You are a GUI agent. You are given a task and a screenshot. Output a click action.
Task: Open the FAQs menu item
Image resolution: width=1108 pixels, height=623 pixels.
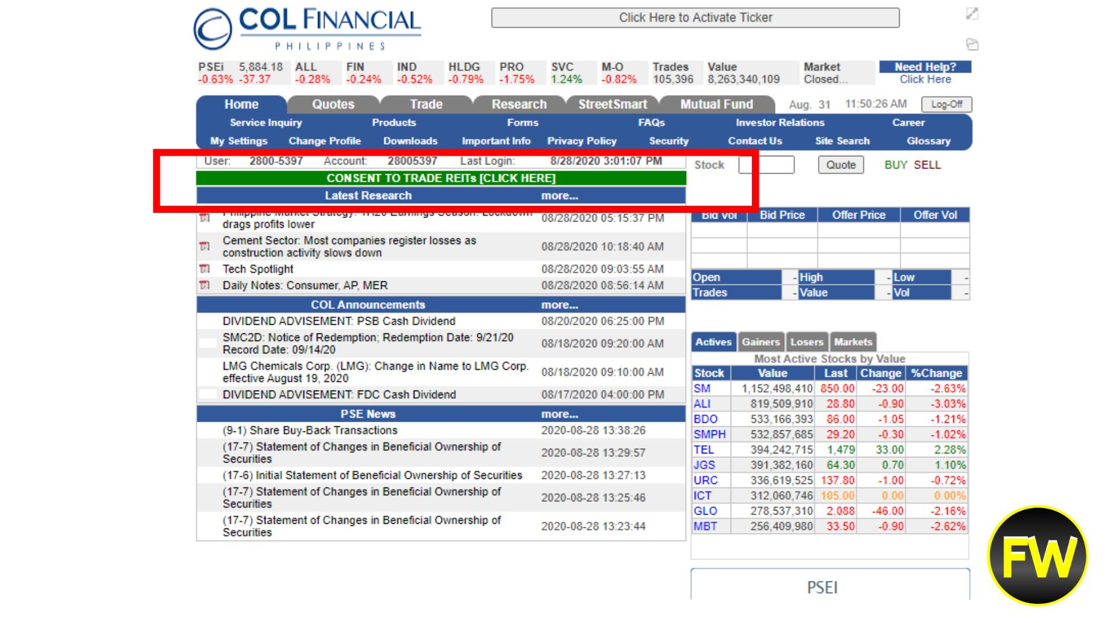[x=652, y=123]
